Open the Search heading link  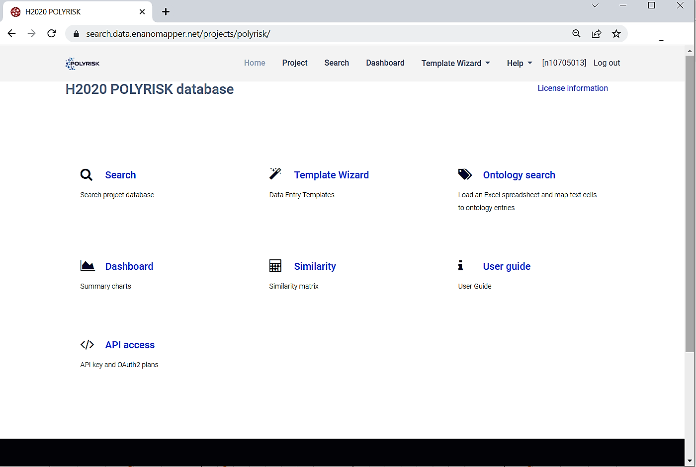click(x=120, y=175)
